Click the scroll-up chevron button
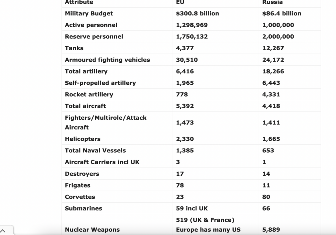 [4, 231]
